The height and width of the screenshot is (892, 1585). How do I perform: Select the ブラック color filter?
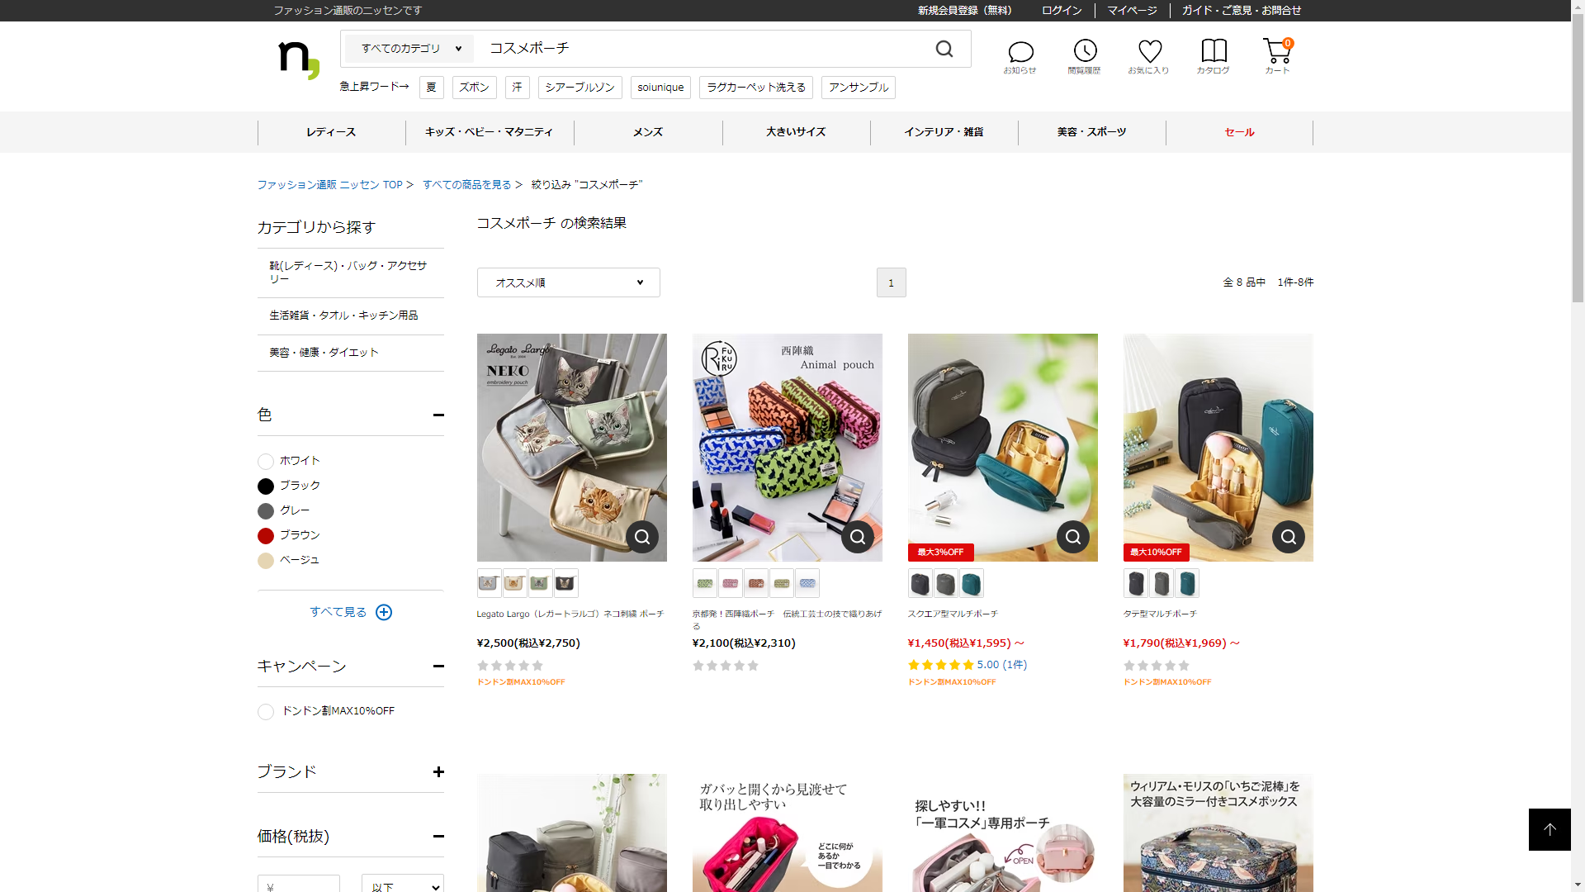tap(266, 486)
